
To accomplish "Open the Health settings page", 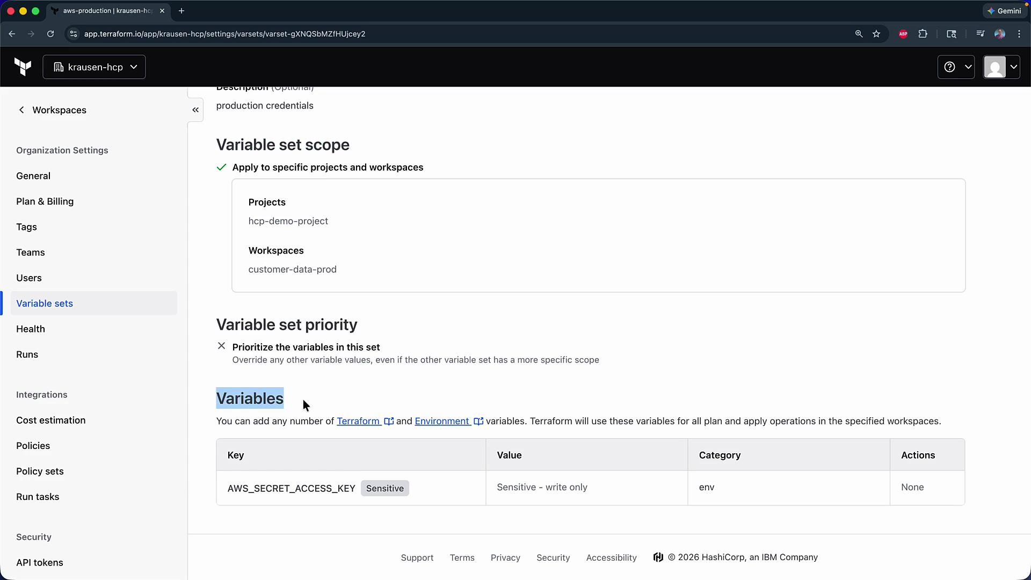I will click(31, 329).
